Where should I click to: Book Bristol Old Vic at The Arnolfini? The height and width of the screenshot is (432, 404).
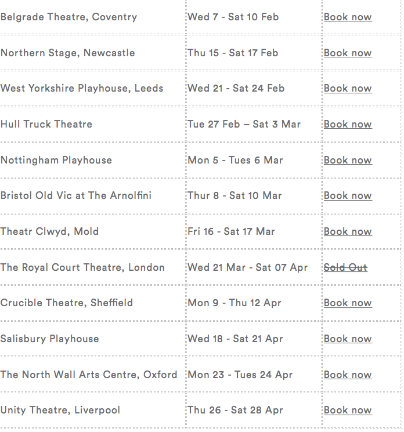(x=348, y=195)
